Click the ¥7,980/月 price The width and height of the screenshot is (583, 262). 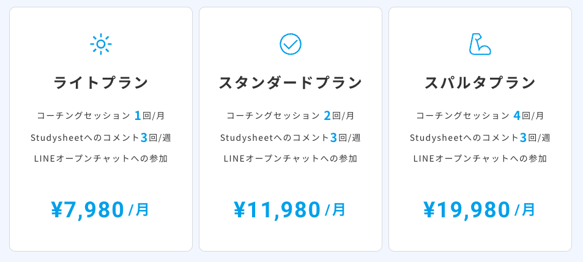[101, 210]
